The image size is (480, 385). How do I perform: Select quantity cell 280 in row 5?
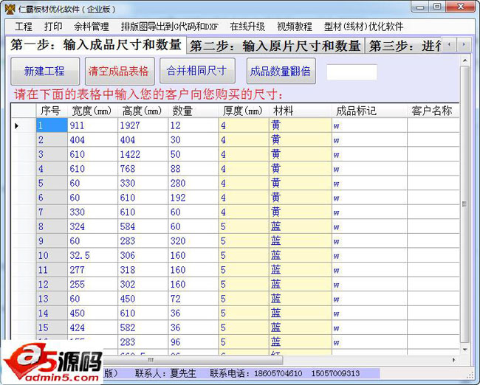(x=193, y=183)
